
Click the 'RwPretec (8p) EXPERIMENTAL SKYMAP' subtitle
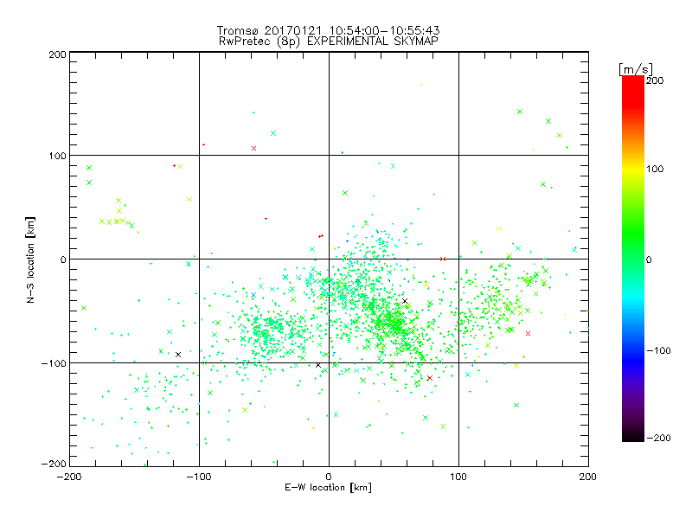(x=329, y=42)
